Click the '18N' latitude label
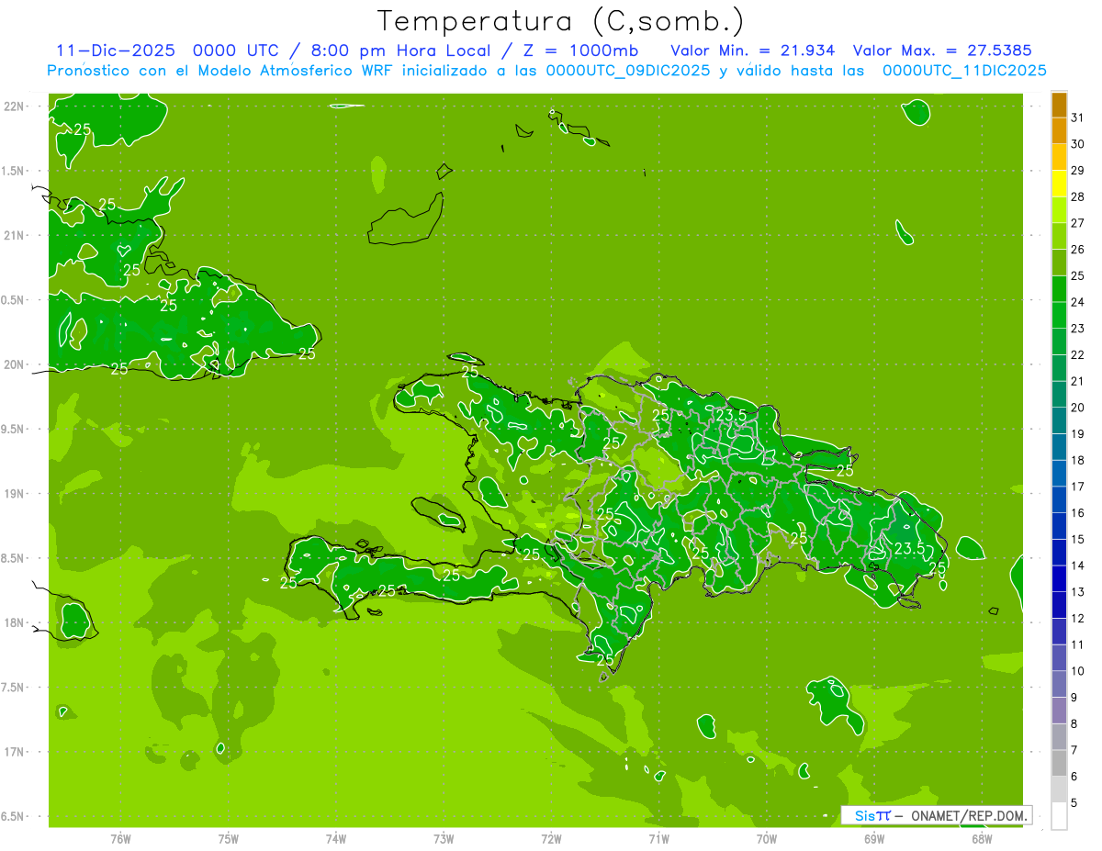 point(14,622)
